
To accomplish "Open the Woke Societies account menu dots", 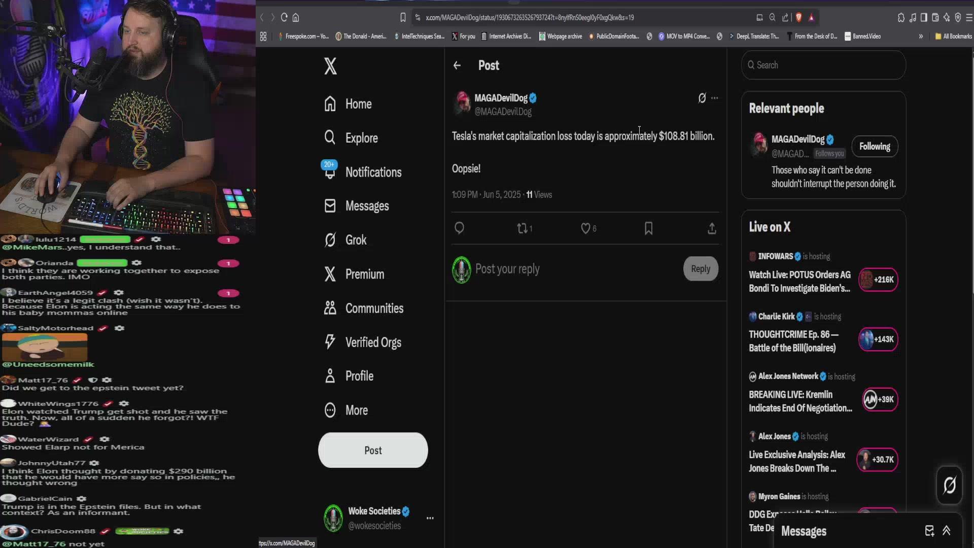I will click(430, 518).
